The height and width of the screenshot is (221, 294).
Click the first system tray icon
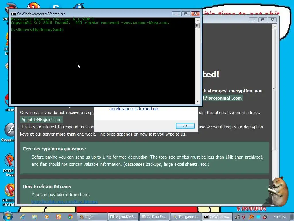[237, 217]
